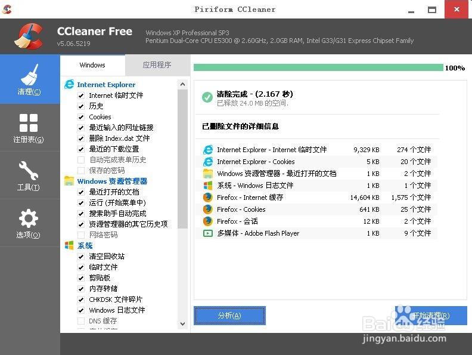Image resolution: width=472 pixels, height=355 pixels.
Task: Toggle 搜索助手自动完成 checkbox
Action: point(81,214)
